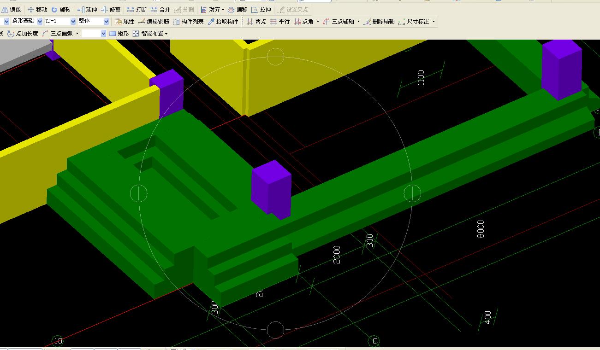Image resolution: width=600 pixels, height=350 pixels.
Task: Click 删除辅轴 delete auxiliary axis
Action: tap(379, 21)
